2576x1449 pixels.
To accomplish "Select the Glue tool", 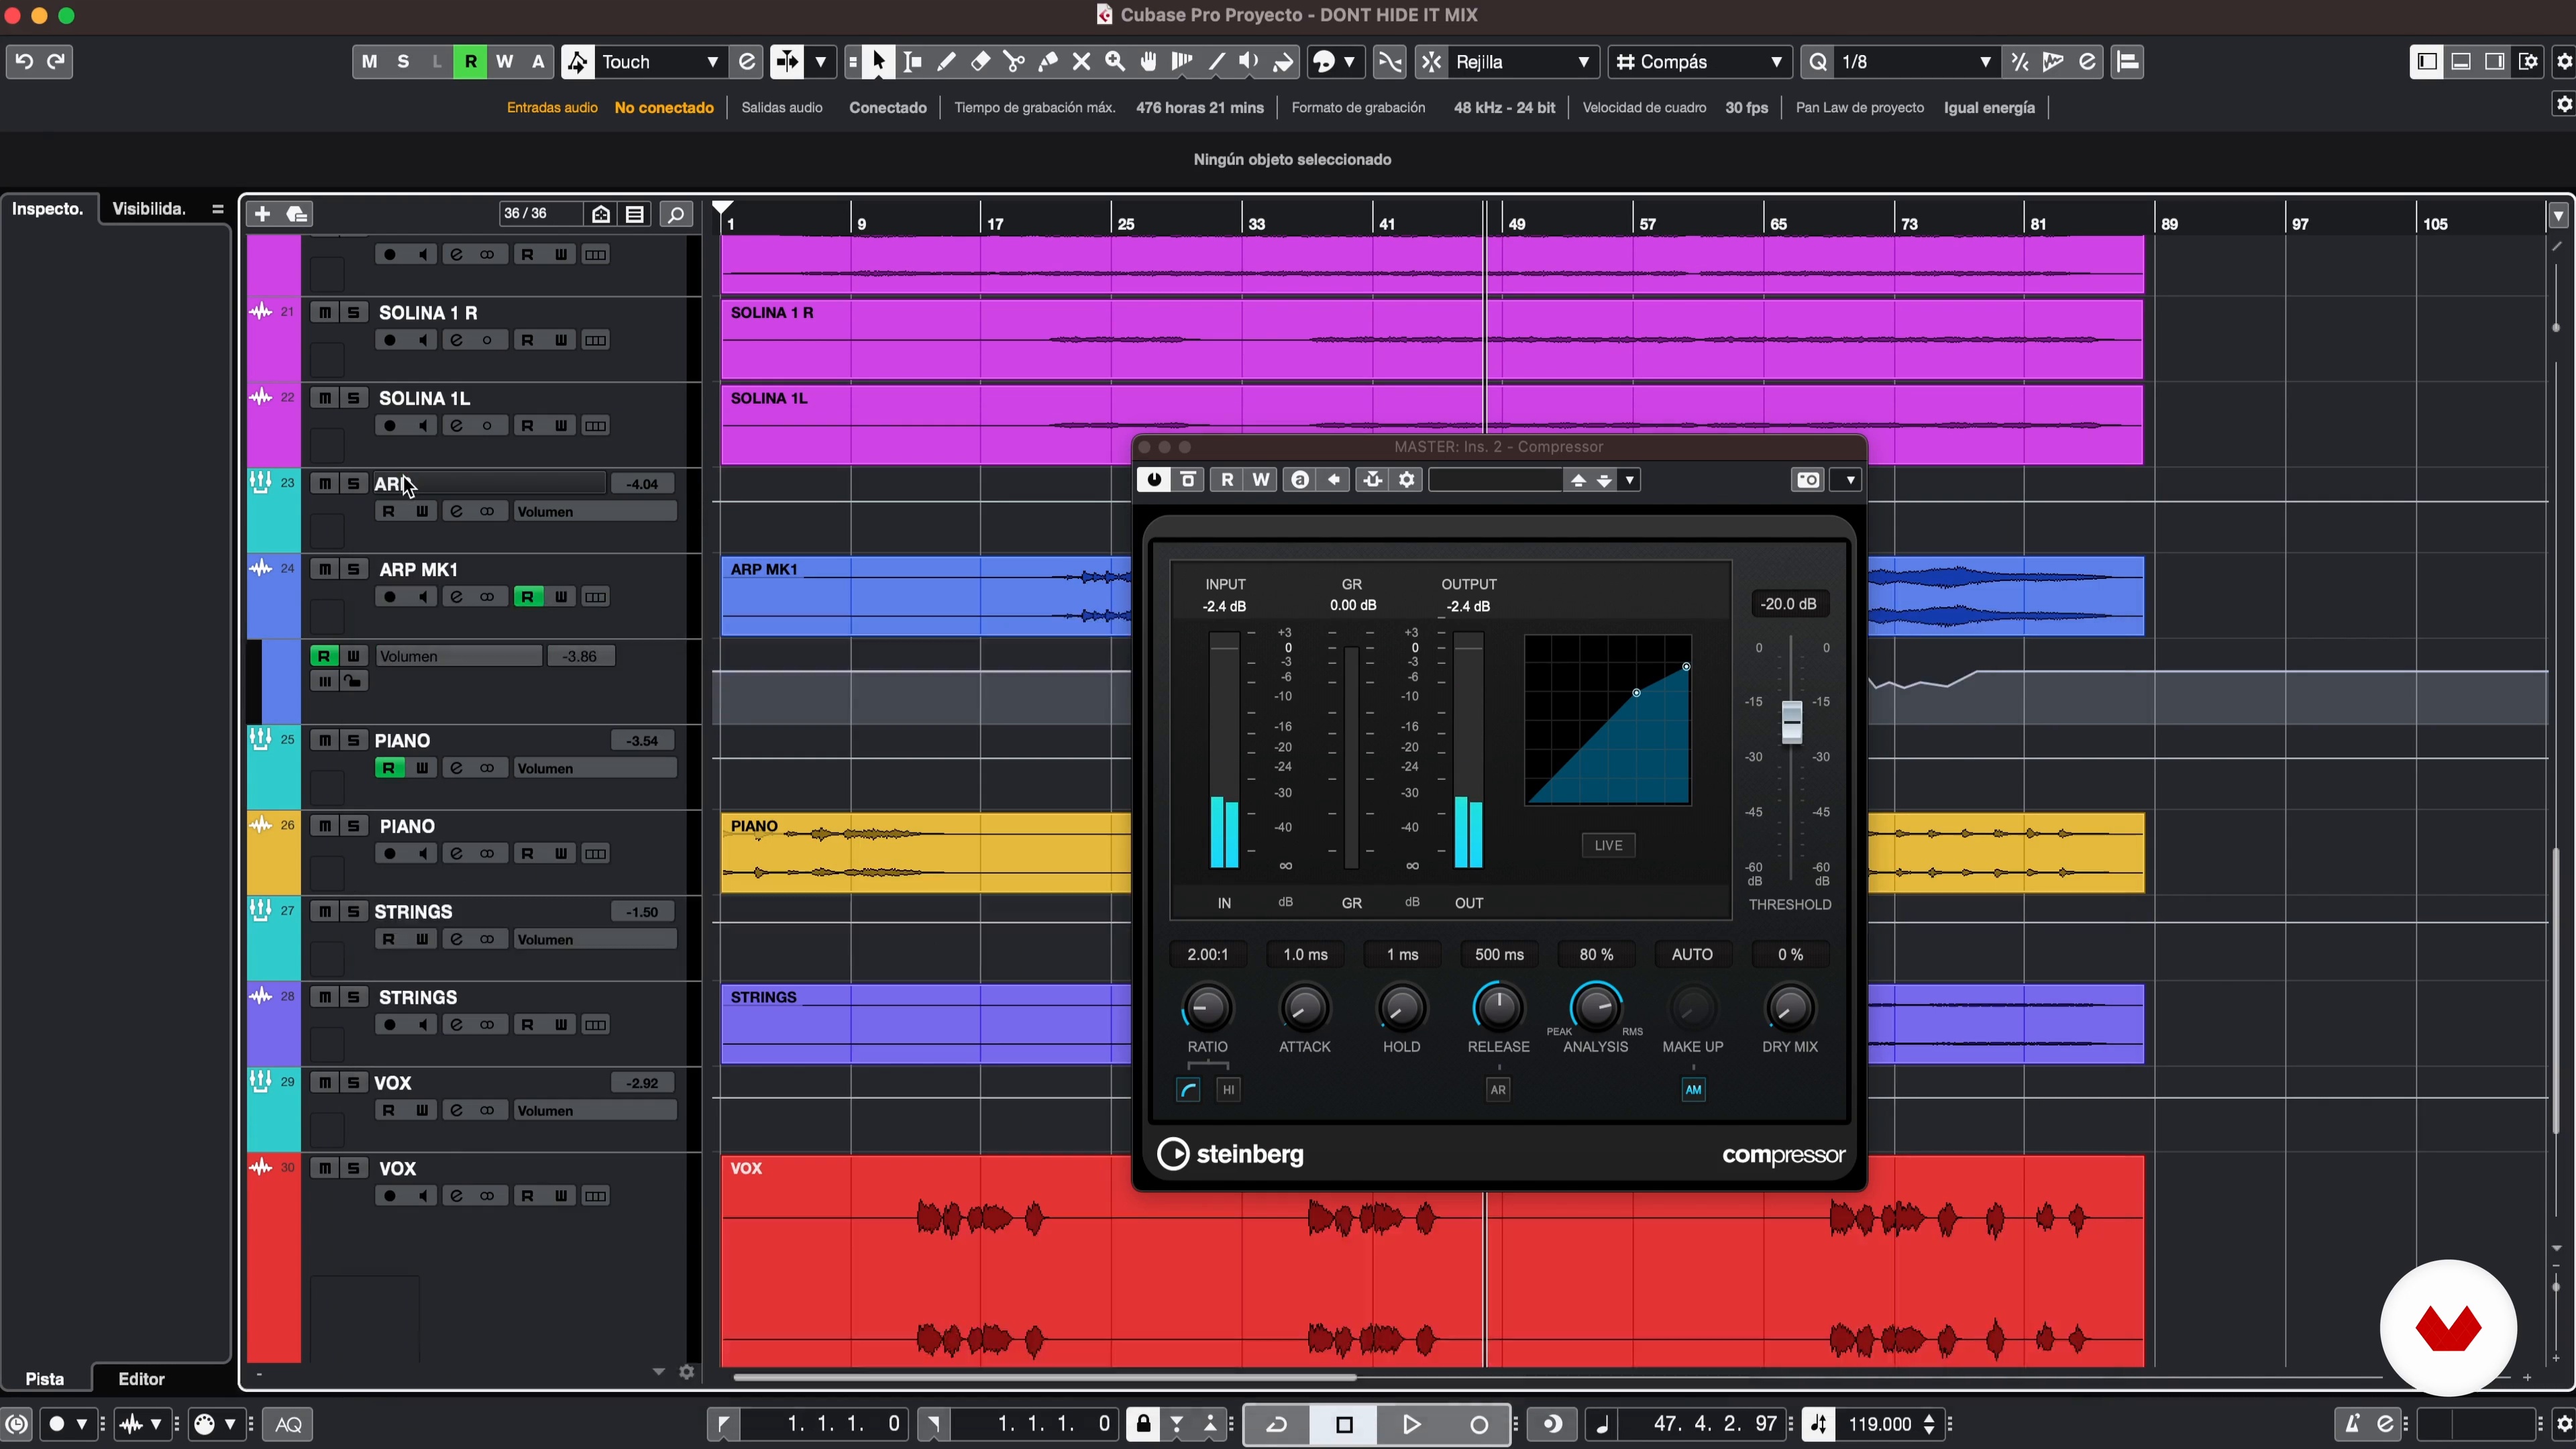I will tap(1048, 62).
